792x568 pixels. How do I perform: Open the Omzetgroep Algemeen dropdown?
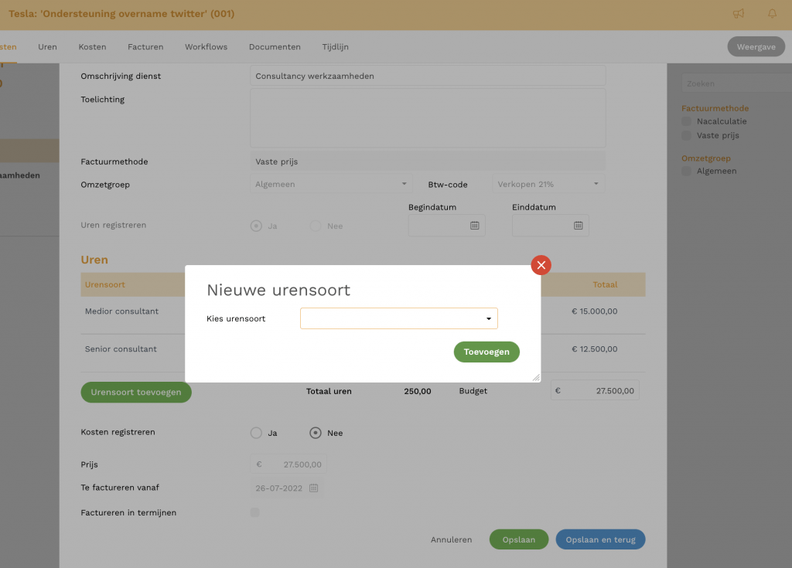click(x=404, y=184)
